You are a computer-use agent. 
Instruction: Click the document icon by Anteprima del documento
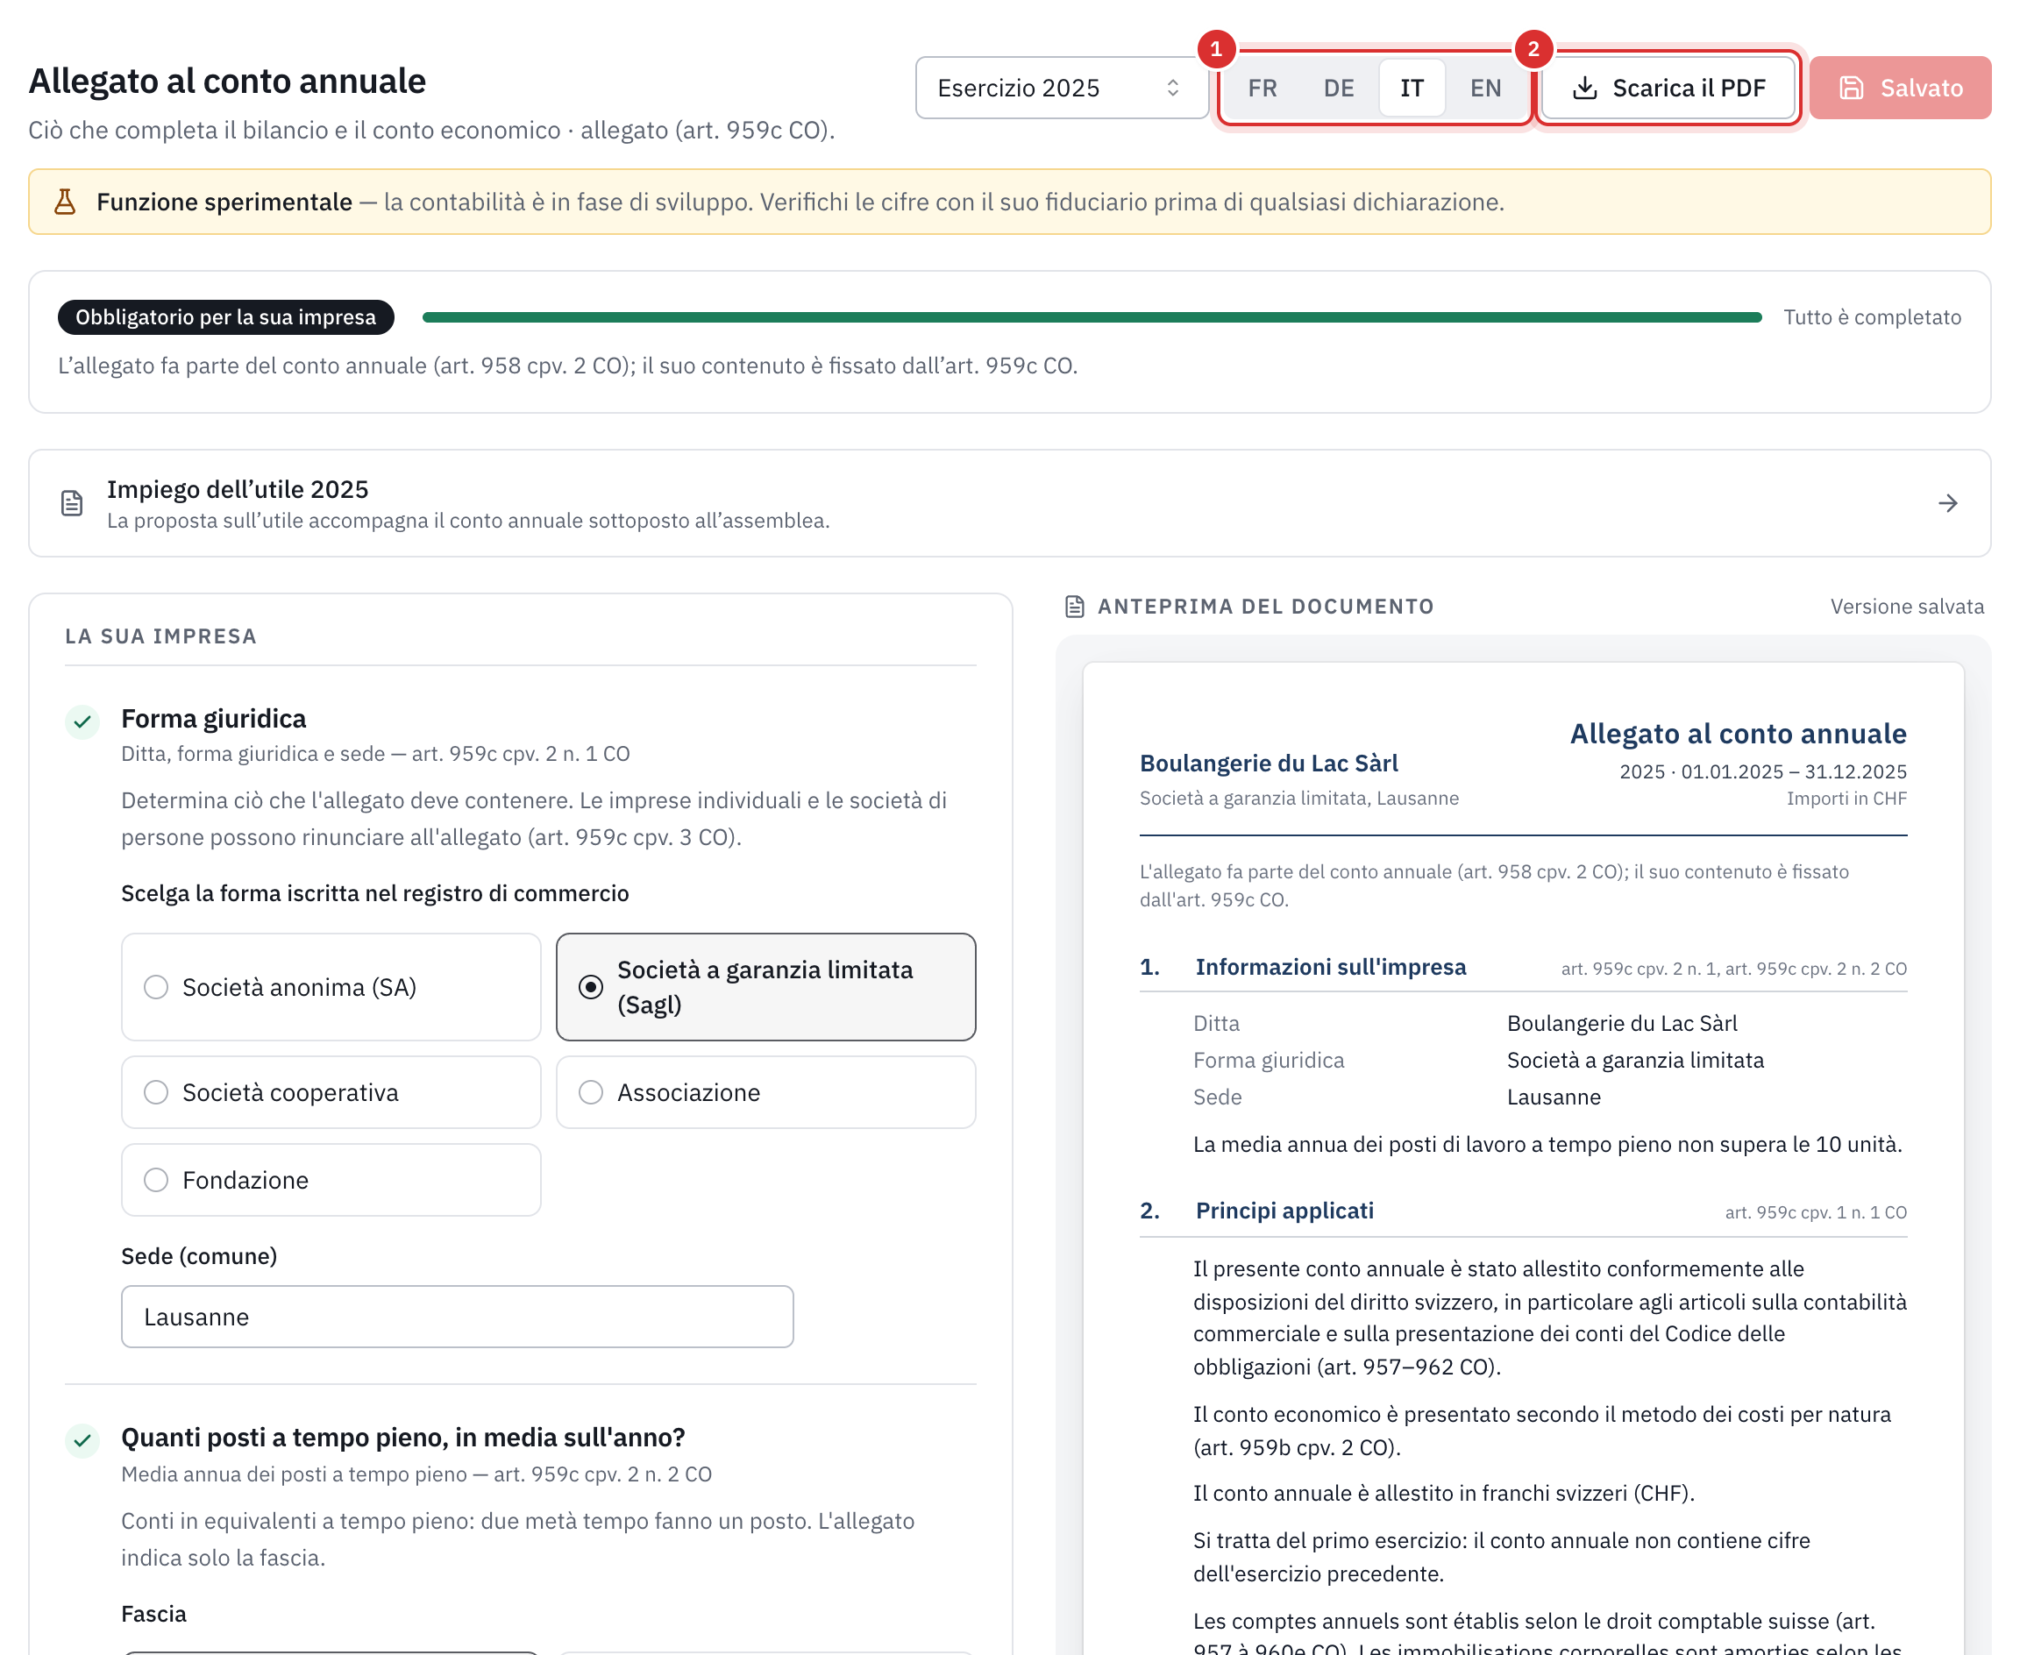(x=1074, y=607)
